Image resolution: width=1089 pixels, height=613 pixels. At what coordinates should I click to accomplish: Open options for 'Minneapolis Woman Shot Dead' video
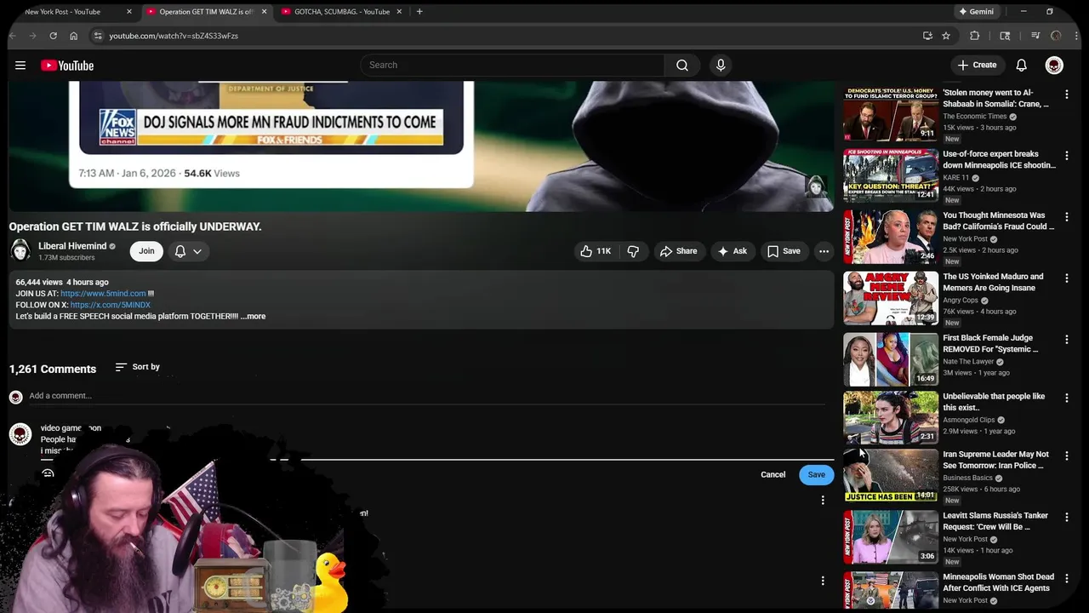pos(1067,578)
